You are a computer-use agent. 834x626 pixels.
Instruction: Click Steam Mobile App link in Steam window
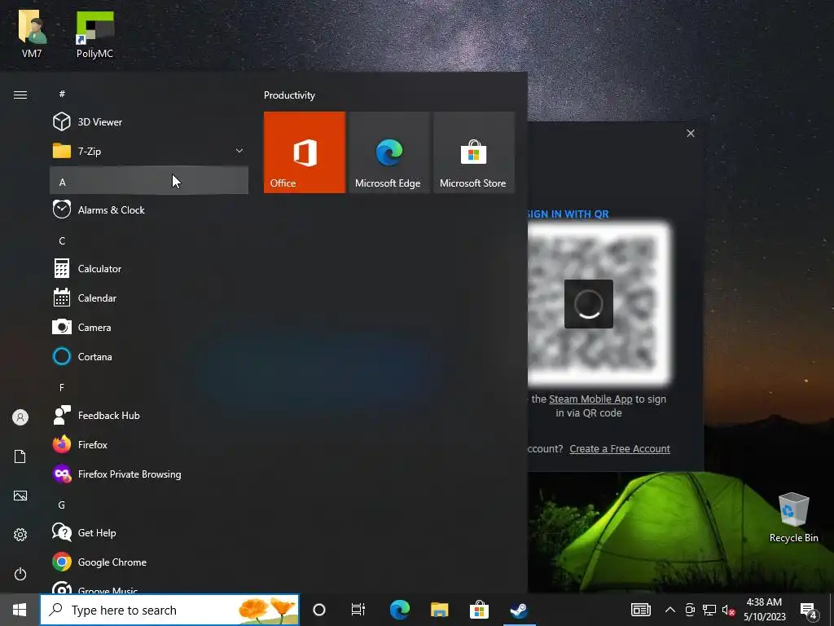coord(590,399)
